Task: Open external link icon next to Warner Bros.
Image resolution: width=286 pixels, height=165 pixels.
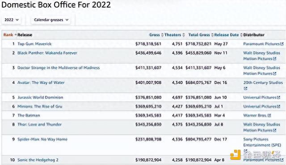Action: [x=269, y=115]
